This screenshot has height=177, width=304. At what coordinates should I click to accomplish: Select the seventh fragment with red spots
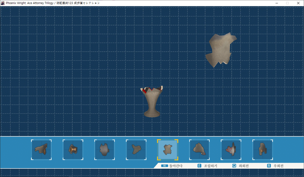pyautogui.click(x=231, y=150)
